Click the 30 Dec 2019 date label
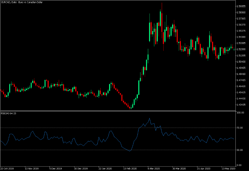 click(x=81, y=169)
